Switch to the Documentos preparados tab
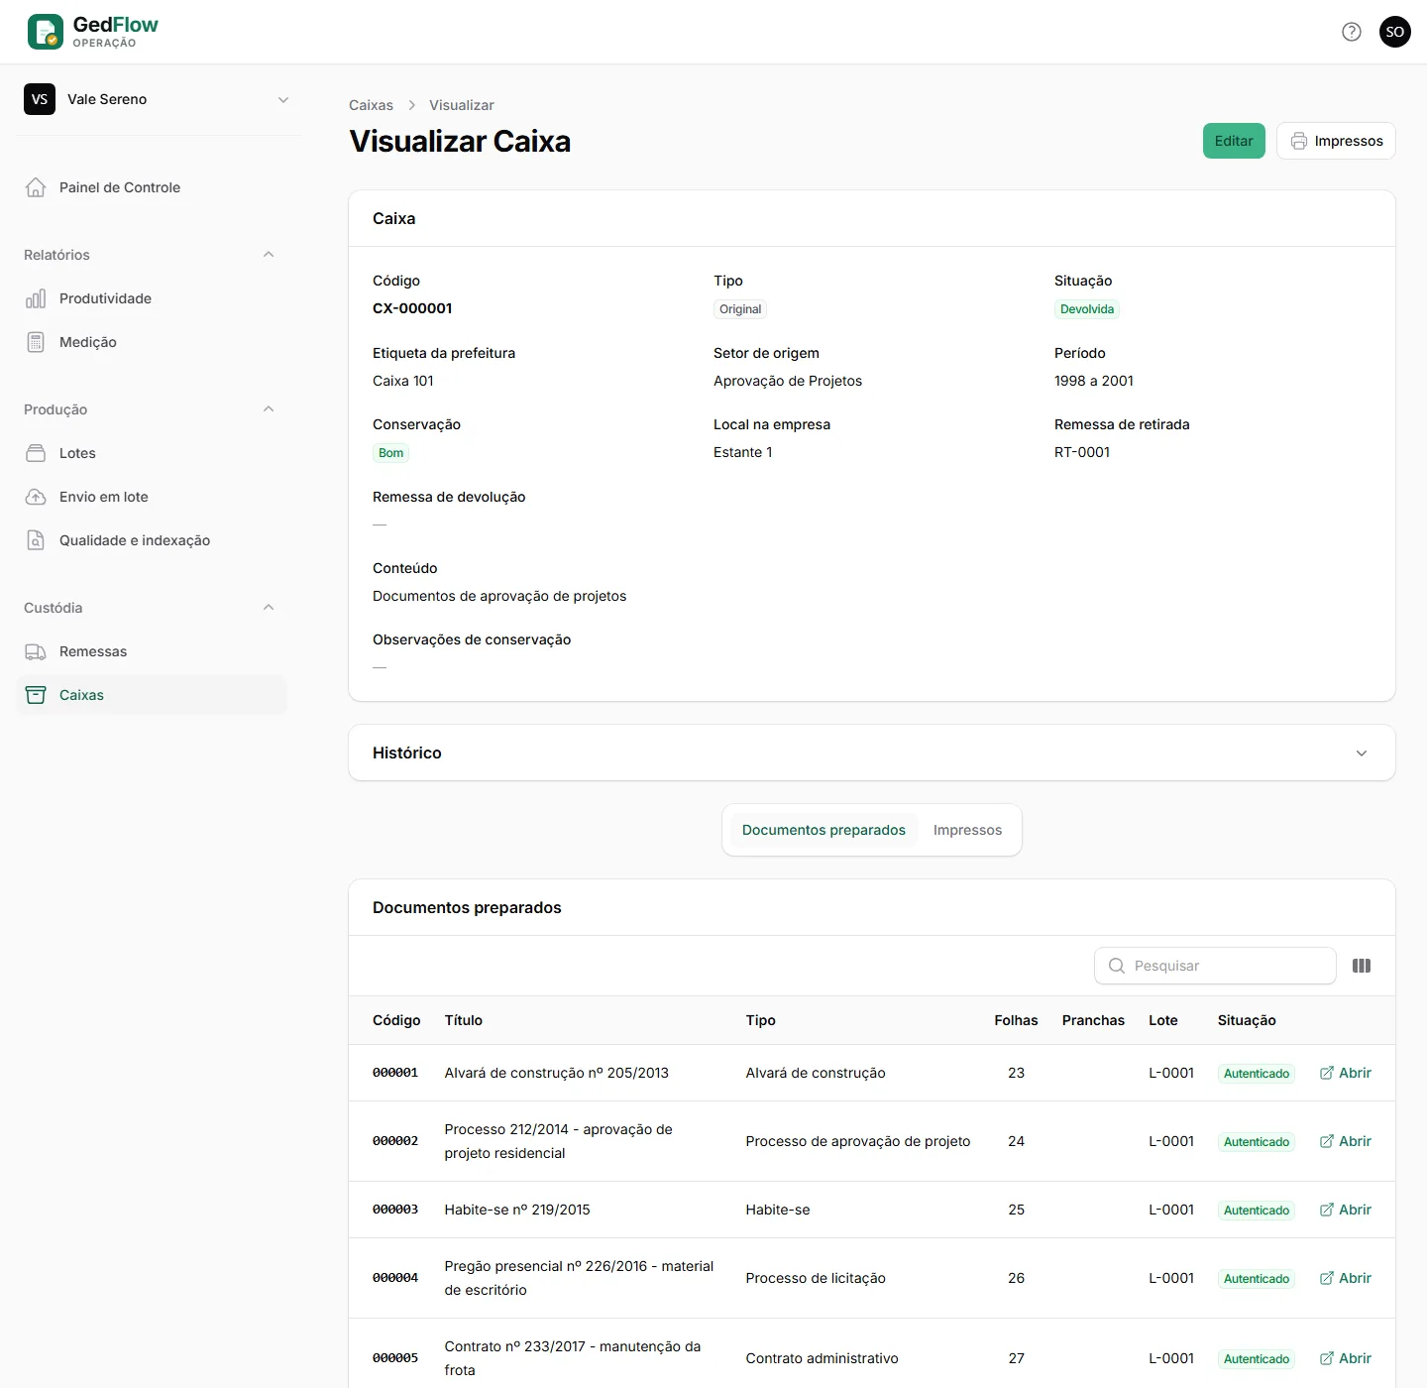The width and height of the screenshot is (1427, 1388). (x=823, y=830)
